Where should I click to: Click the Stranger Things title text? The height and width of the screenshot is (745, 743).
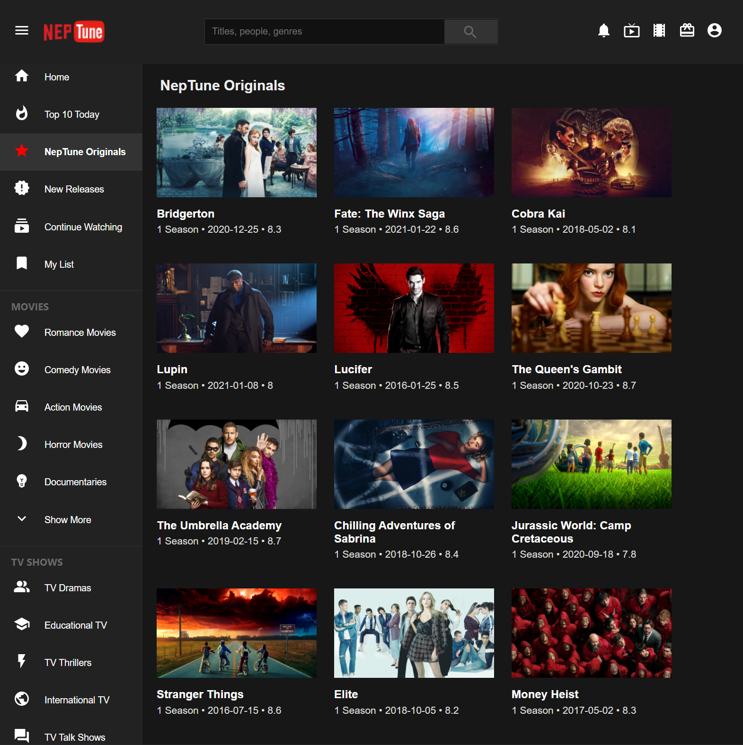pyautogui.click(x=200, y=694)
